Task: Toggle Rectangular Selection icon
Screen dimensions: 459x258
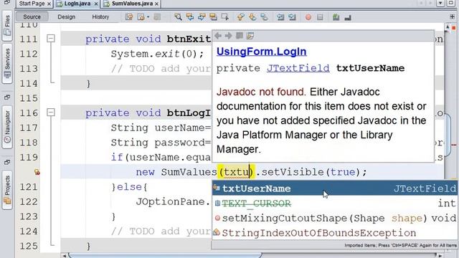Action: (x=224, y=17)
